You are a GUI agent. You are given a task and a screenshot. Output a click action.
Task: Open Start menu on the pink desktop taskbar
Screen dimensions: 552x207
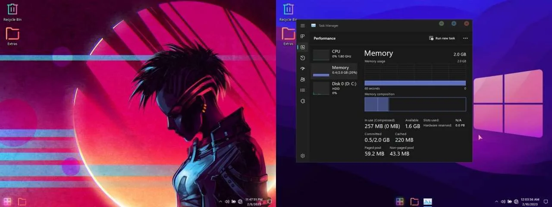pos(7,201)
